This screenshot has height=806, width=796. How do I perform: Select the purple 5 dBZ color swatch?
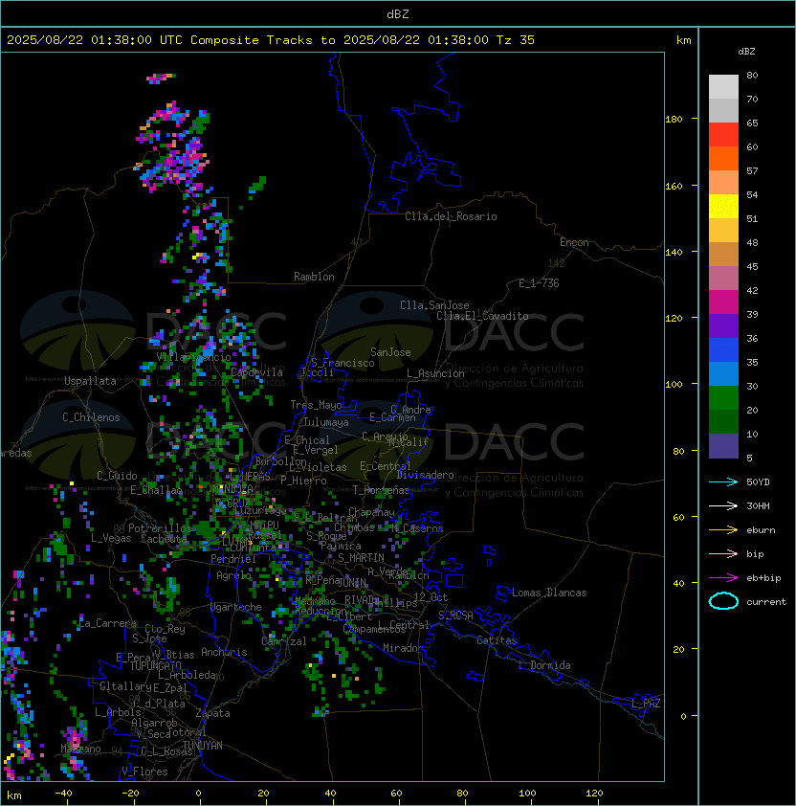723,446
